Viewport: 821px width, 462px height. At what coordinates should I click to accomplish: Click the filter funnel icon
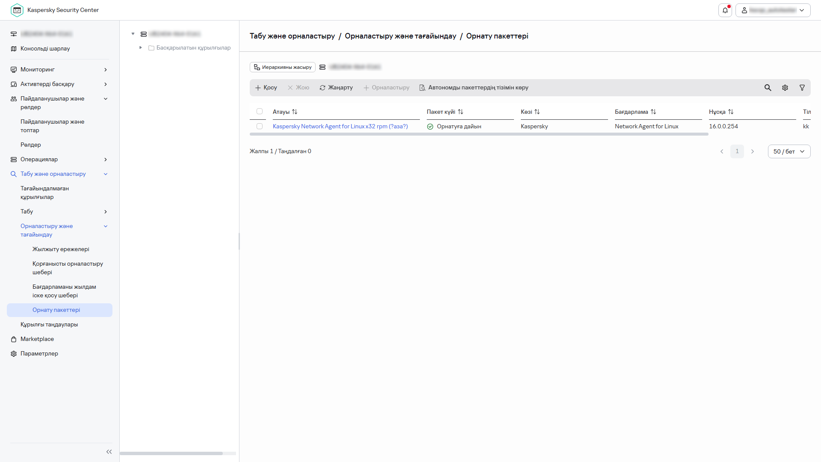tap(802, 88)
